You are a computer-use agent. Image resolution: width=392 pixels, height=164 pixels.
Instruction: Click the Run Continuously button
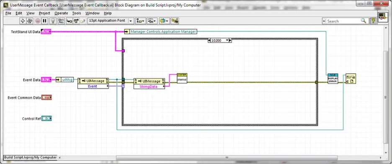tap(29, 21)
